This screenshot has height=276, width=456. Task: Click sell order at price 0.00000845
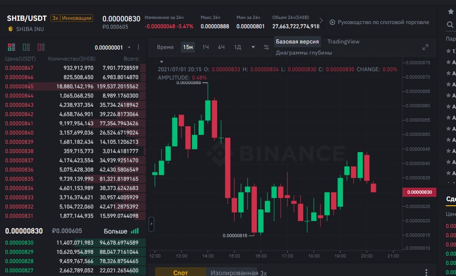pos(75,86)
